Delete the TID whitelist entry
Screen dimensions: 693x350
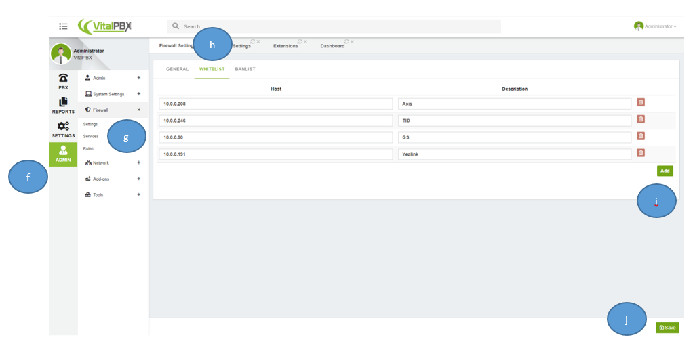tap(640, 119)
